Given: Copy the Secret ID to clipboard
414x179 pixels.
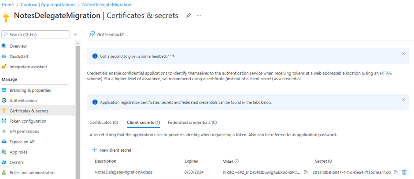Looking at the screenshot, I should [x=395, y=172].
